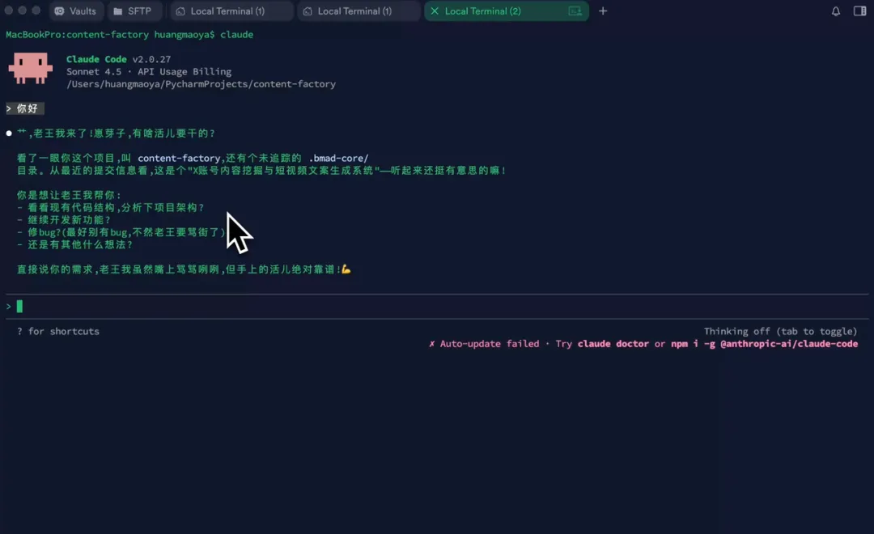
Task: Click the "claude doctor" command text
Action: pos(613,344)
